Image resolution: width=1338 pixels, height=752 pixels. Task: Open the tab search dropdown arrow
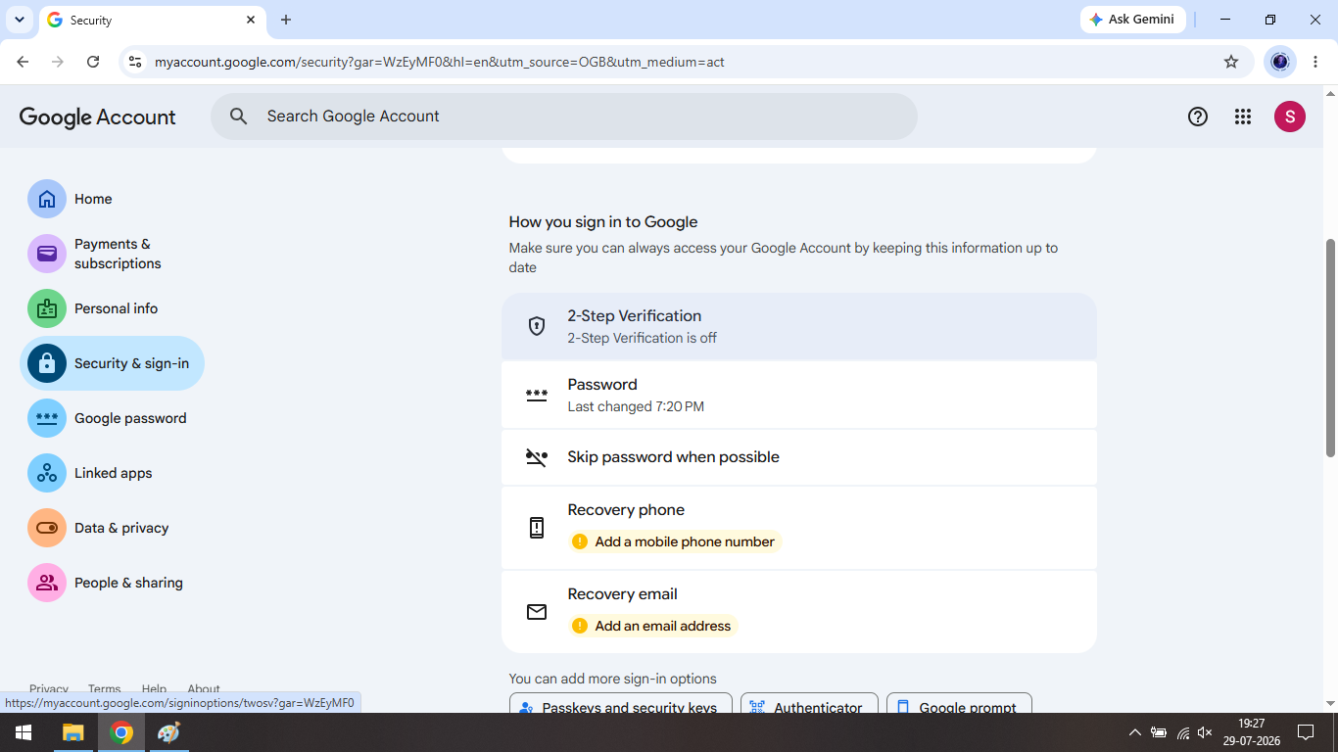(19, 20)
